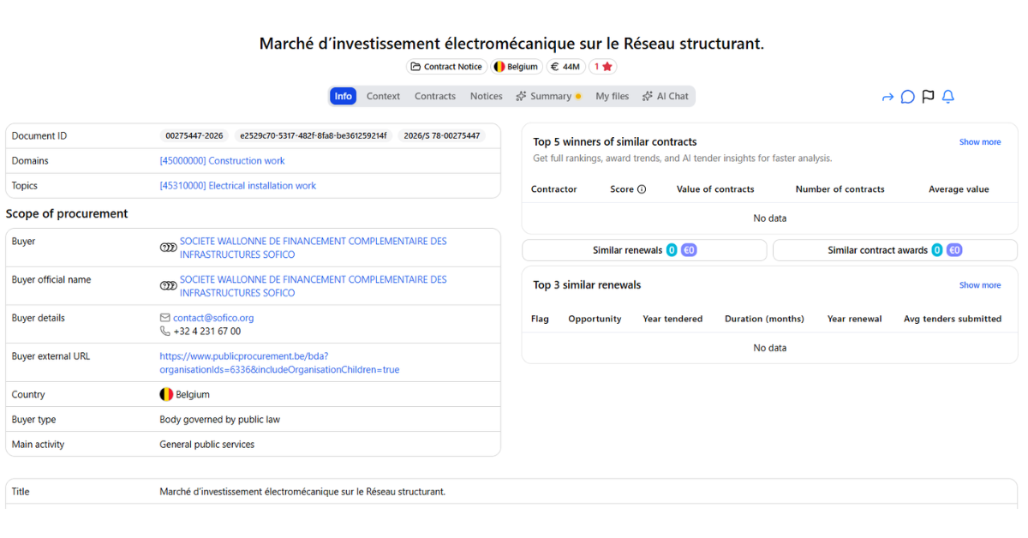Image resolution: width=1028 pixels, height=538 pixels.
Task: Select the Info tab
Action: pos(344,97)
